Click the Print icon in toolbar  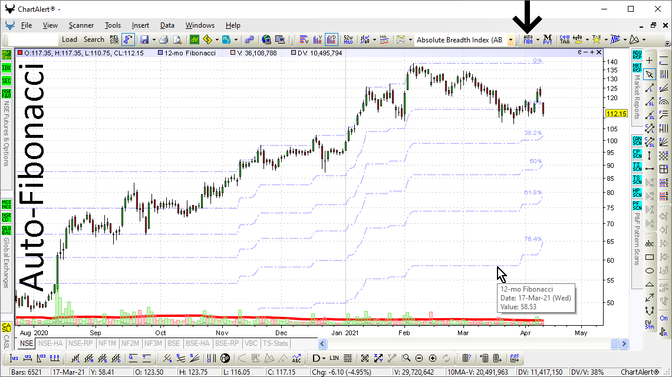163,40
